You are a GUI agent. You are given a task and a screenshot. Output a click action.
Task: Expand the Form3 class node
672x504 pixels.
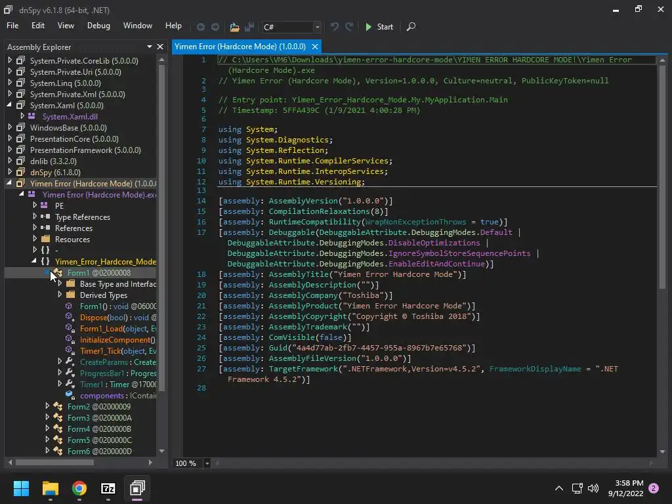(x=47, y=418)
